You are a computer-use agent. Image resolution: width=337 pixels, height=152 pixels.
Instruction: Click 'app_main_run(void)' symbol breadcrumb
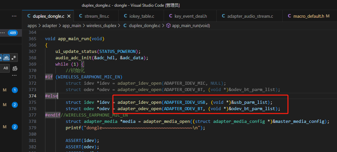[x=191, y=26]
